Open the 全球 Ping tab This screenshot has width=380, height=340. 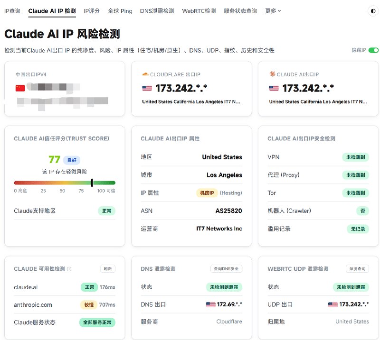click(120, 11)
